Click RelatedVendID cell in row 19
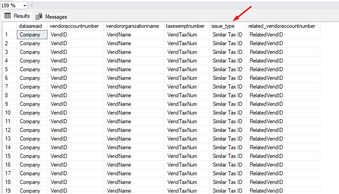 pyautogui.click(x=283, y=191)
